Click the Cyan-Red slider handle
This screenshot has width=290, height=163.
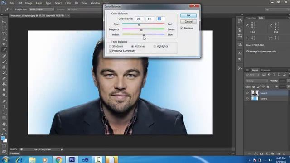[139, 24]
